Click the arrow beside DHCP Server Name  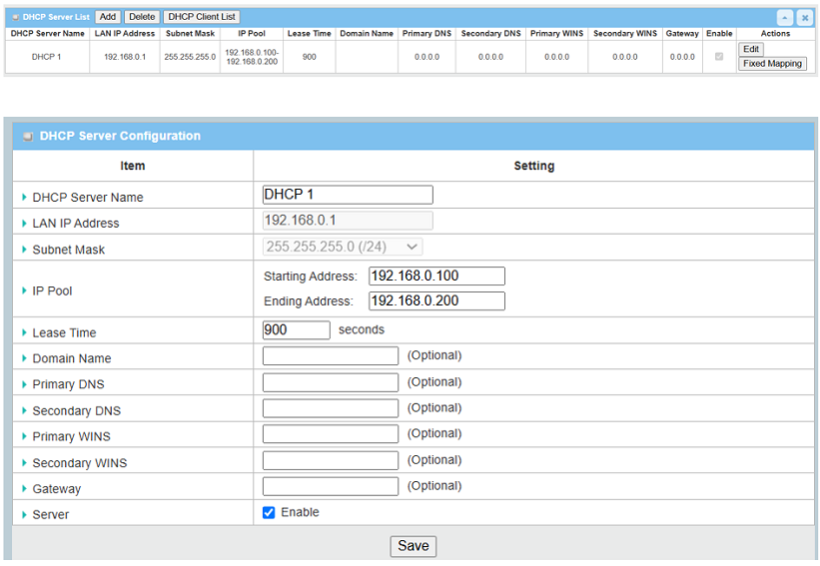click(x=24, y=197)
